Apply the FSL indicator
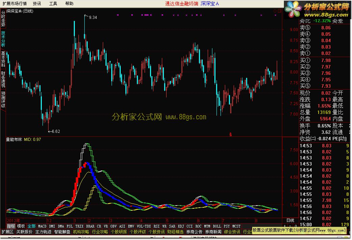This screenshot has height=240, width=352. click(70, 226)
